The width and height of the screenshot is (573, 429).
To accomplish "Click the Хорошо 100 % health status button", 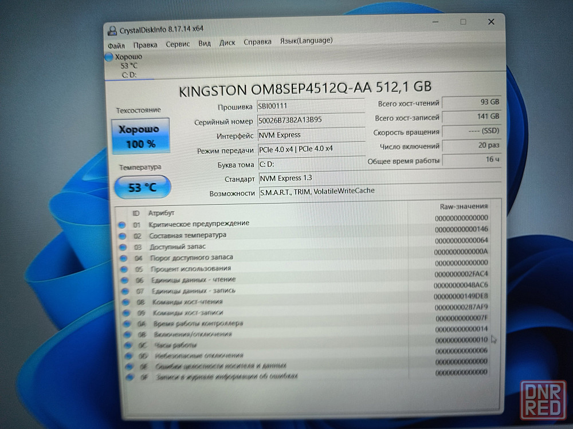I will (141, 136).
